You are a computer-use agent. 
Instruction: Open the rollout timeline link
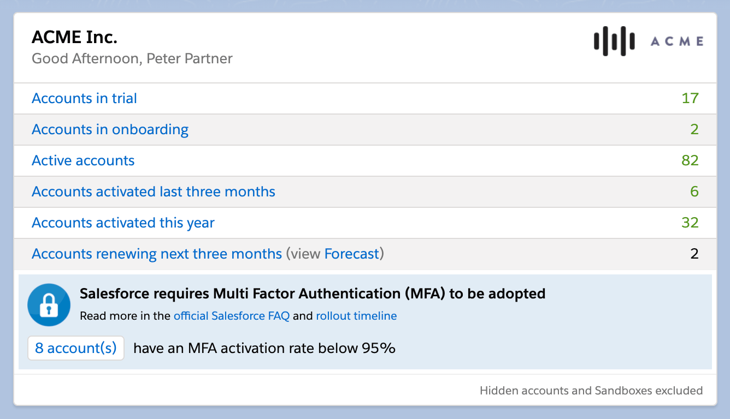coord(356,316)
